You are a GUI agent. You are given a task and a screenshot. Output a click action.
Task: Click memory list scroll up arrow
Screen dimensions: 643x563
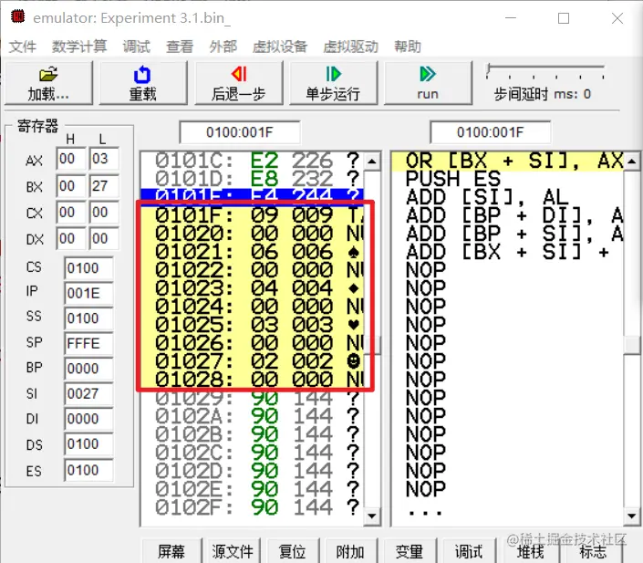click(x=372, y=162)
